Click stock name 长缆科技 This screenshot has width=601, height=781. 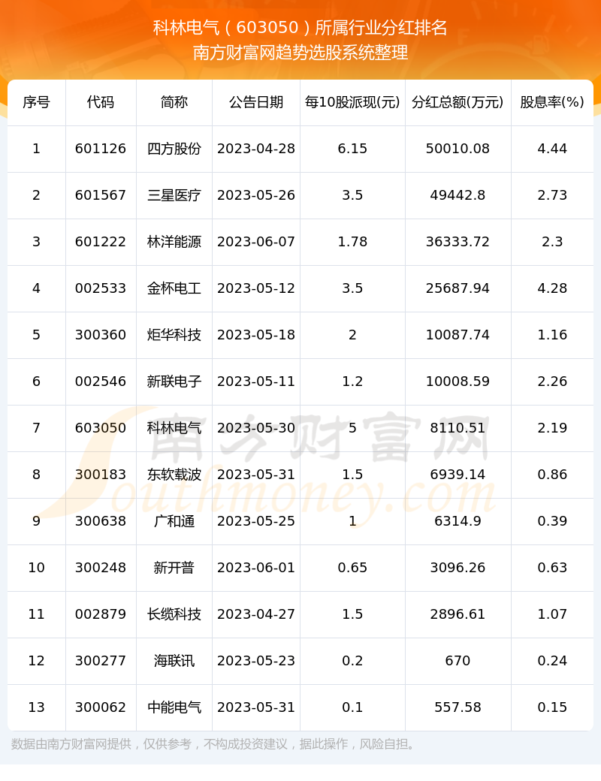coord(174,614)
